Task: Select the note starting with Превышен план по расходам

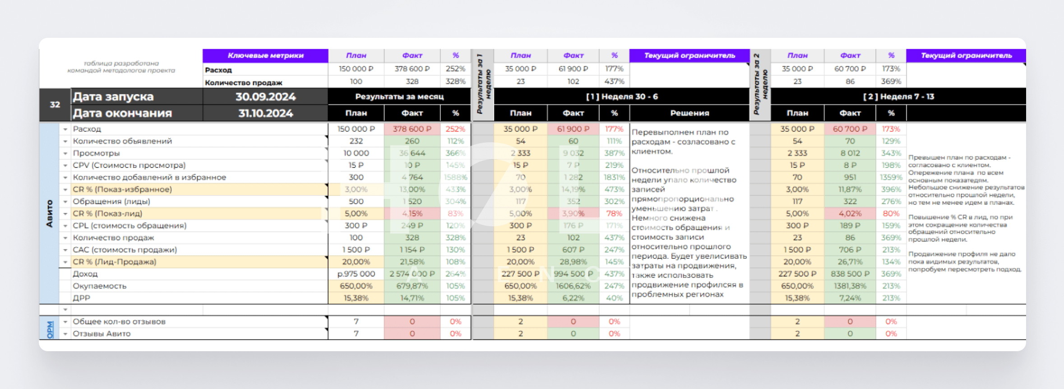Action: pos(966,213)
